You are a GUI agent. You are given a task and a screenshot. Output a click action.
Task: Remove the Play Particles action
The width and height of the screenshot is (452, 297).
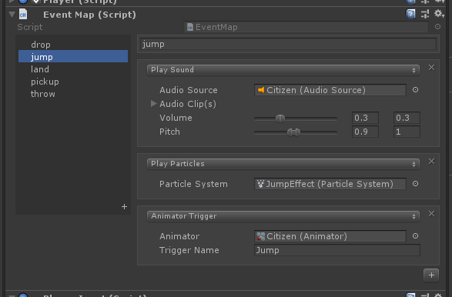click(431, 162)
